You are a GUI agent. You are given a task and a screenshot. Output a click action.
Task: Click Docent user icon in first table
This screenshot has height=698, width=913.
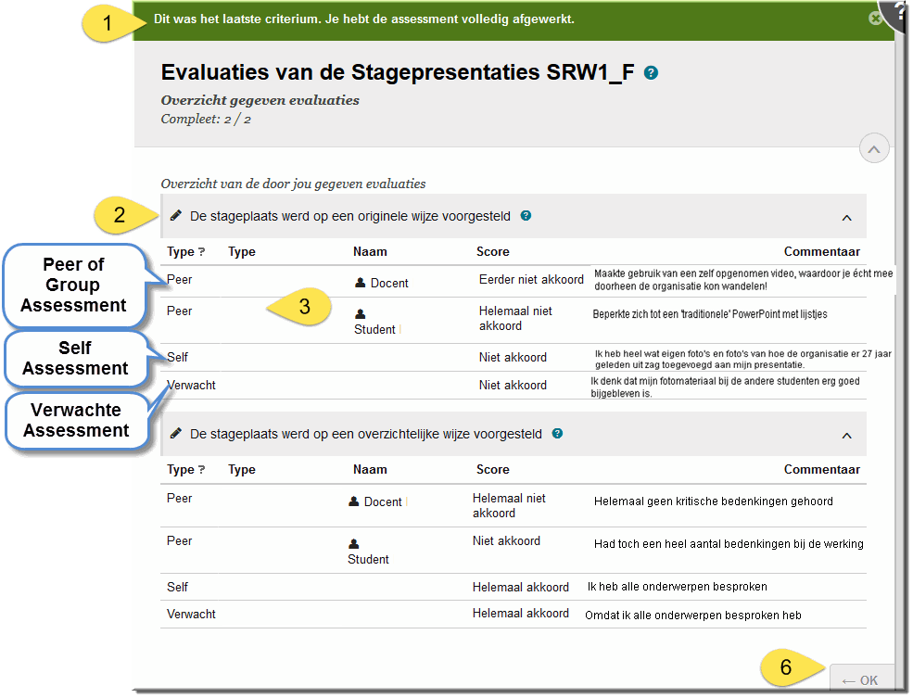(x=360, y=283)
